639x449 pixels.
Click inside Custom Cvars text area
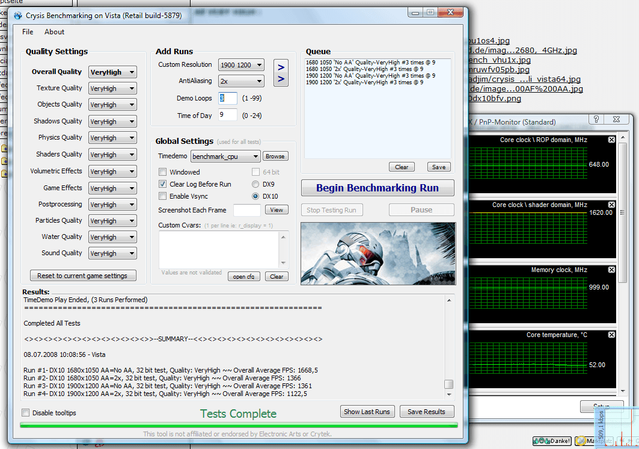[x=219, y=249]
